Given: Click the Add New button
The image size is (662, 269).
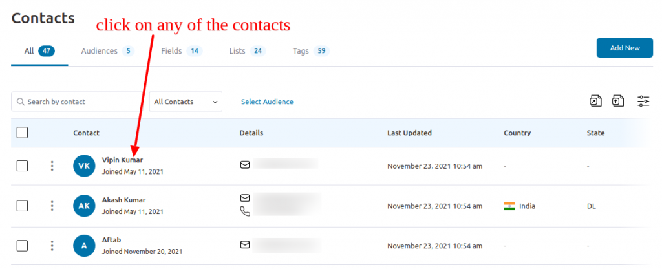Looking at the screenshot, I should pyautogui.click(x=625, y=48).
